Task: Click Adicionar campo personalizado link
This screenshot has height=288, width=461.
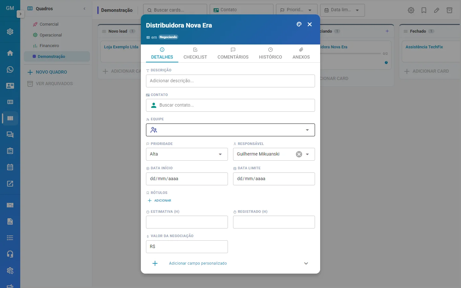Action: click(198, 263)
